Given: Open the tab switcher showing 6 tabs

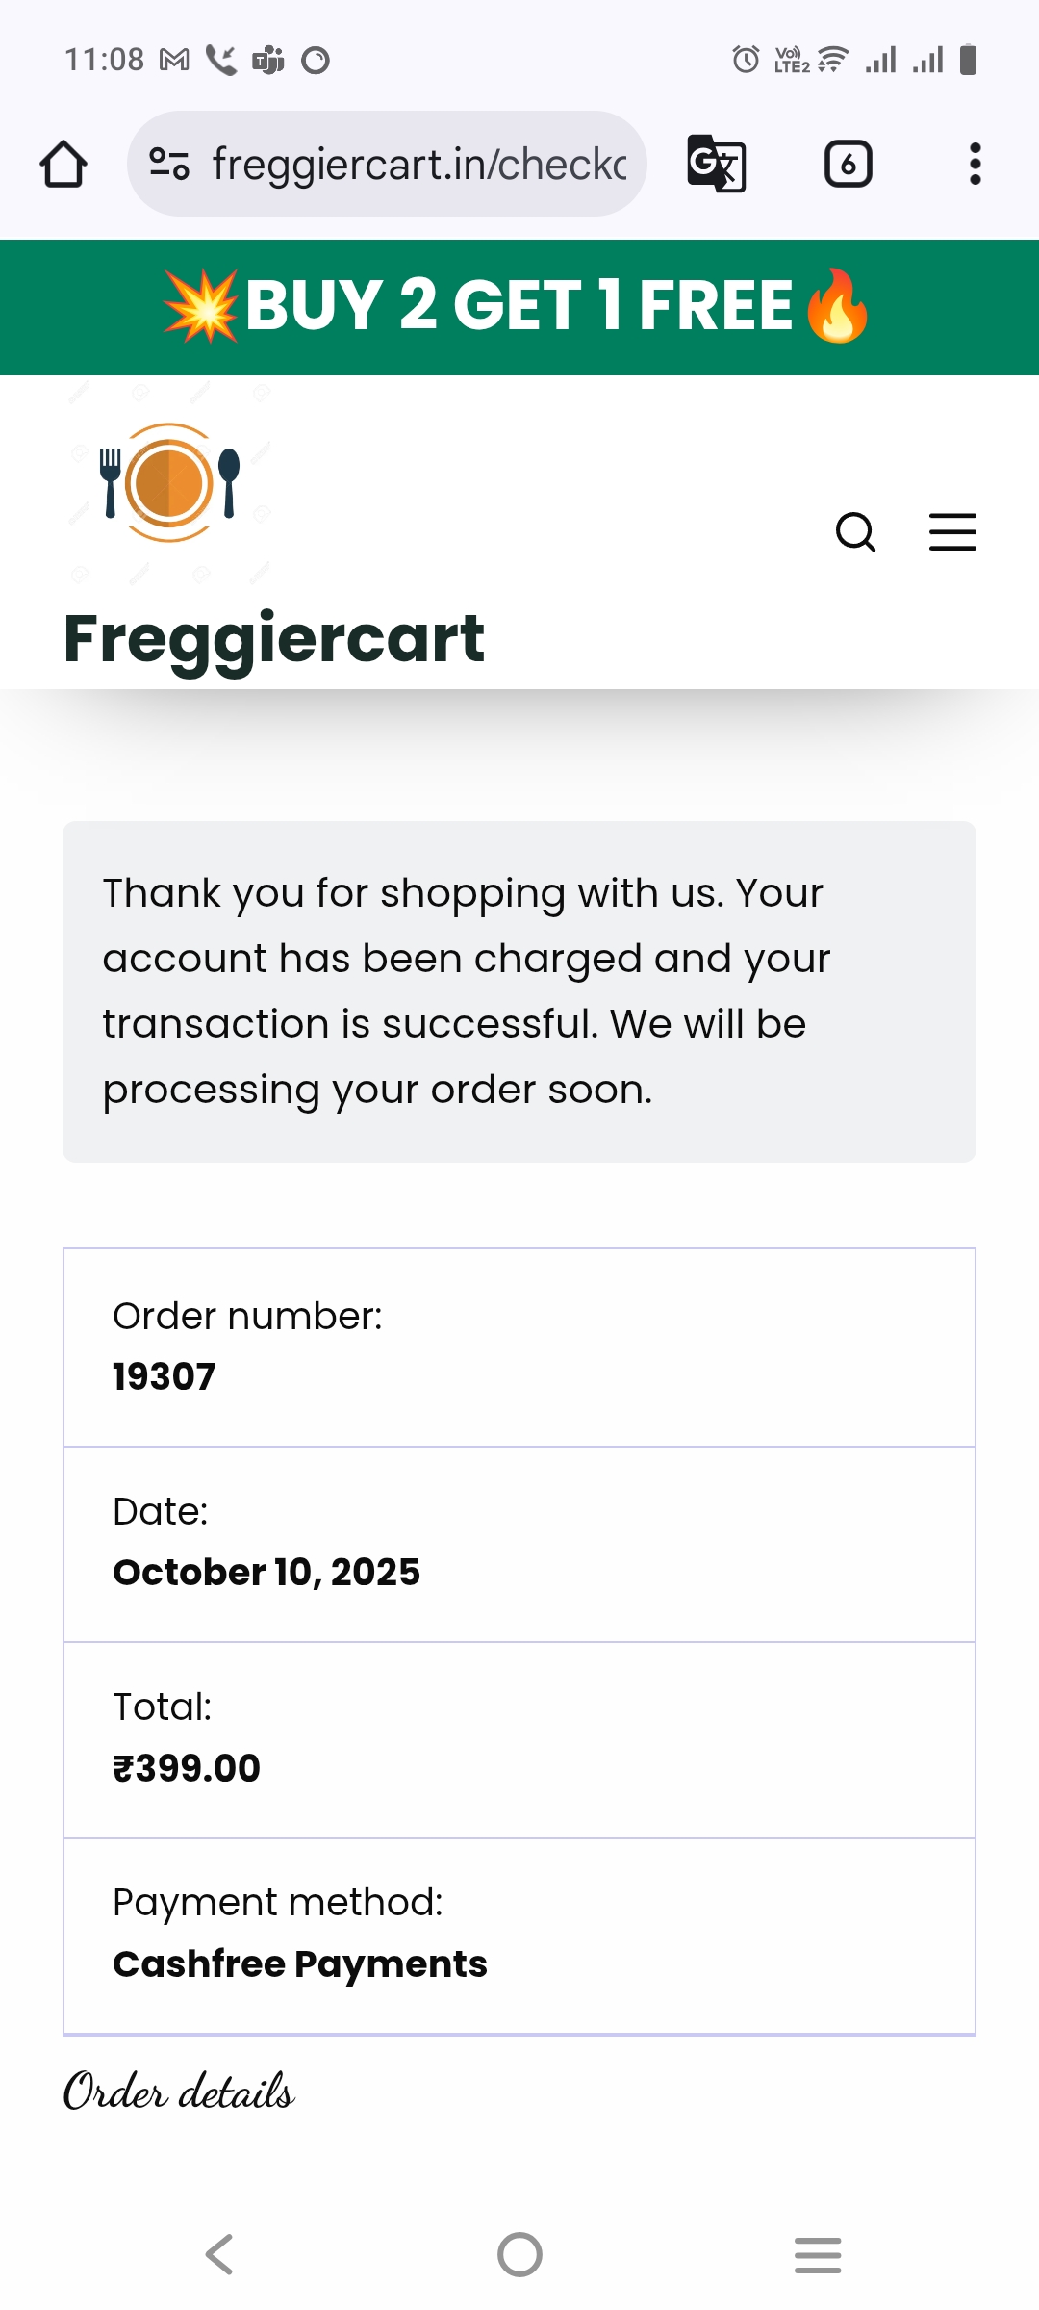Looking at the screenshot, I should [848, 164].
